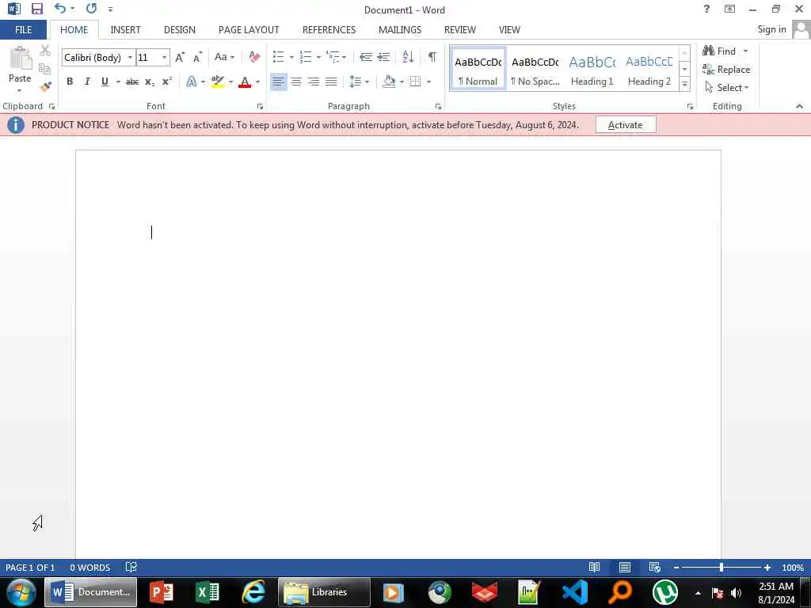Toggle Superscript formatting
The image size is (811, 608).
(166, 82)
